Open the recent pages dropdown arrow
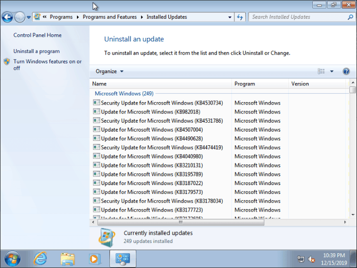Viewport: 357px width, 268px height. coord(28,17)
